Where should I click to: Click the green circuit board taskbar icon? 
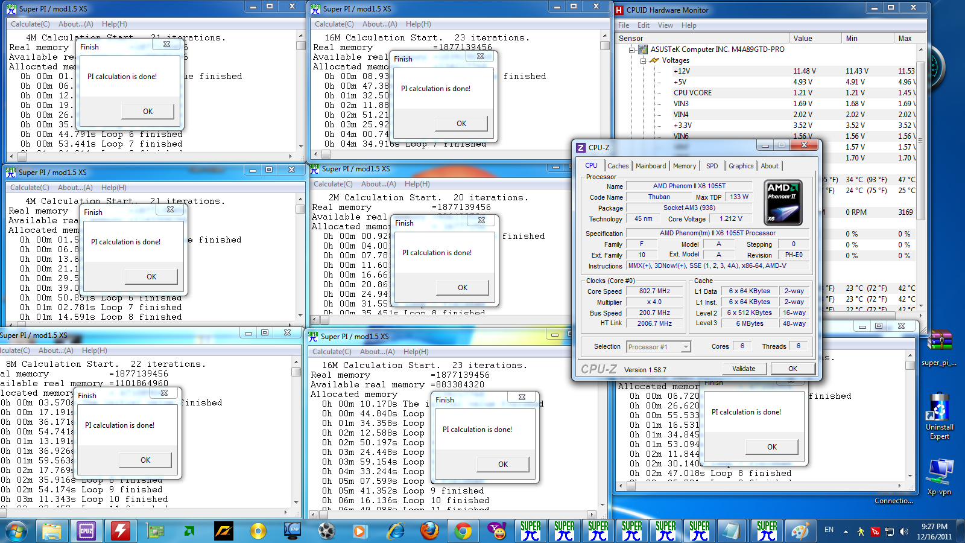click(155, 531)
